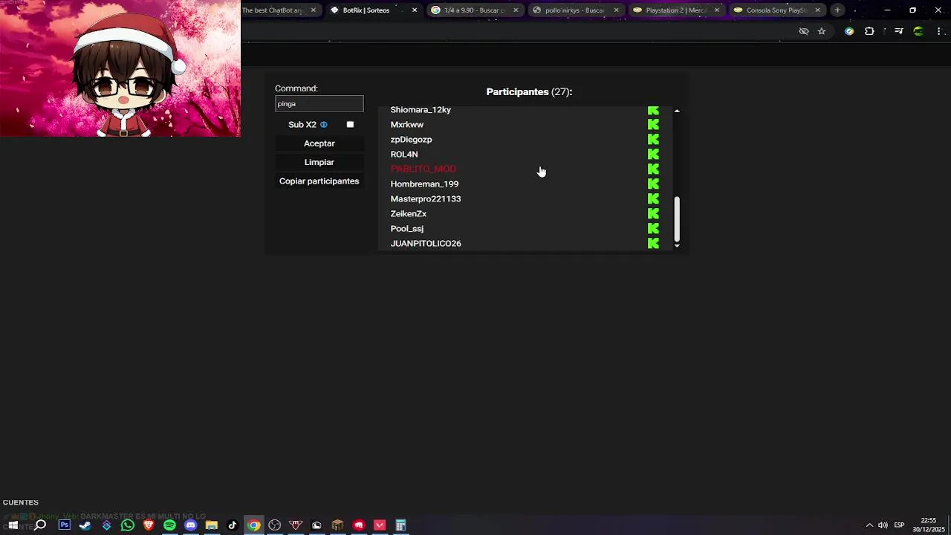Expand the hidden system tray icons
This screenshot has width=951, height=535.
[x=869, y=525]
